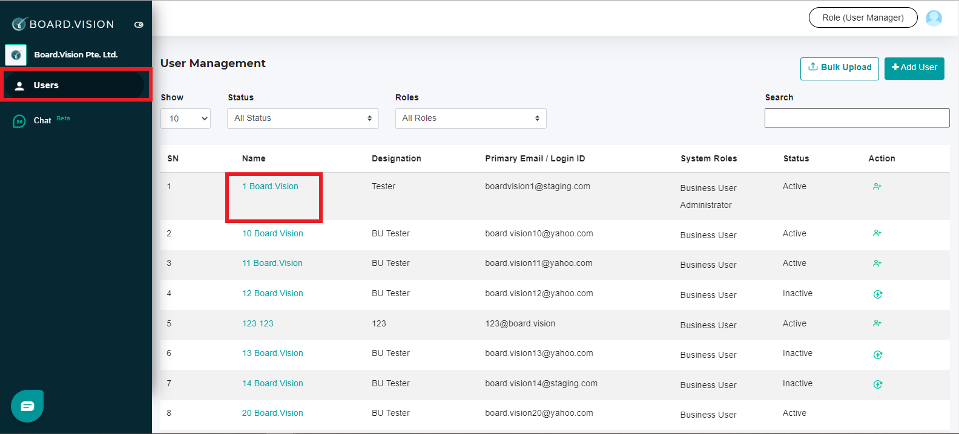This screenshot has height=434, width=959.
Task: Open the All Roles dropdown
Action: 470,118
